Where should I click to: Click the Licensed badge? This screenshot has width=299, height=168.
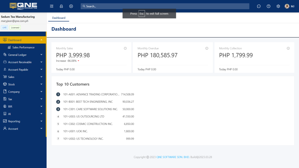point(15,27)
